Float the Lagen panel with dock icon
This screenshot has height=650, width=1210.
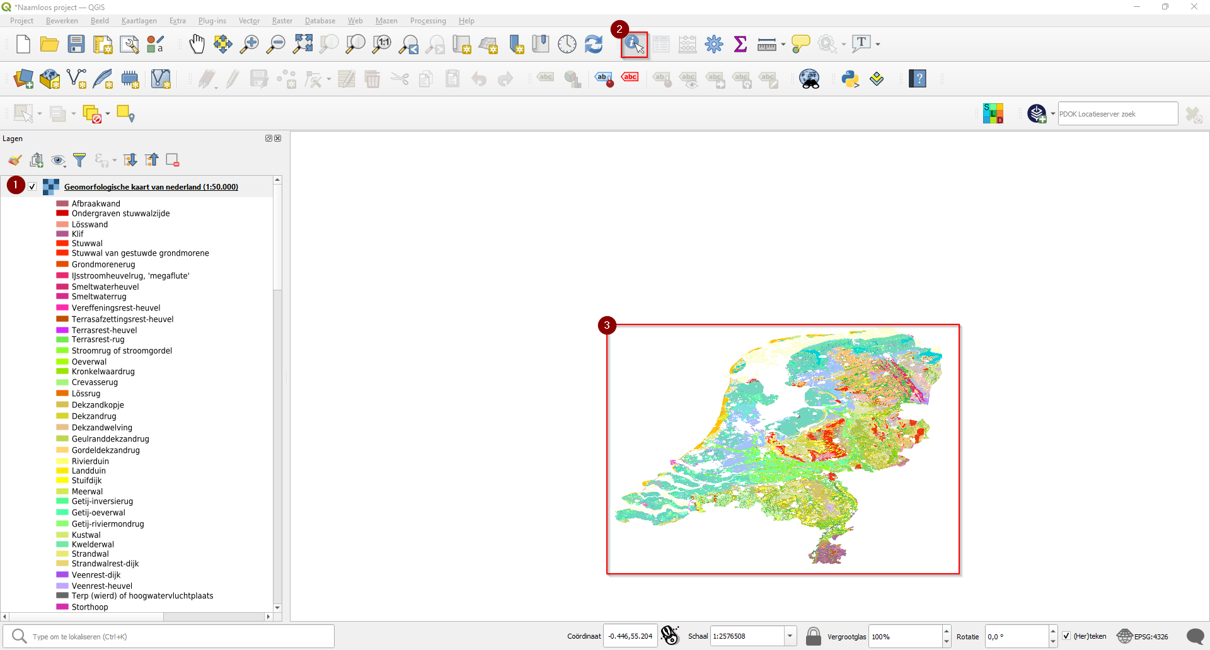pyautogui.click(x=268, y=138)
